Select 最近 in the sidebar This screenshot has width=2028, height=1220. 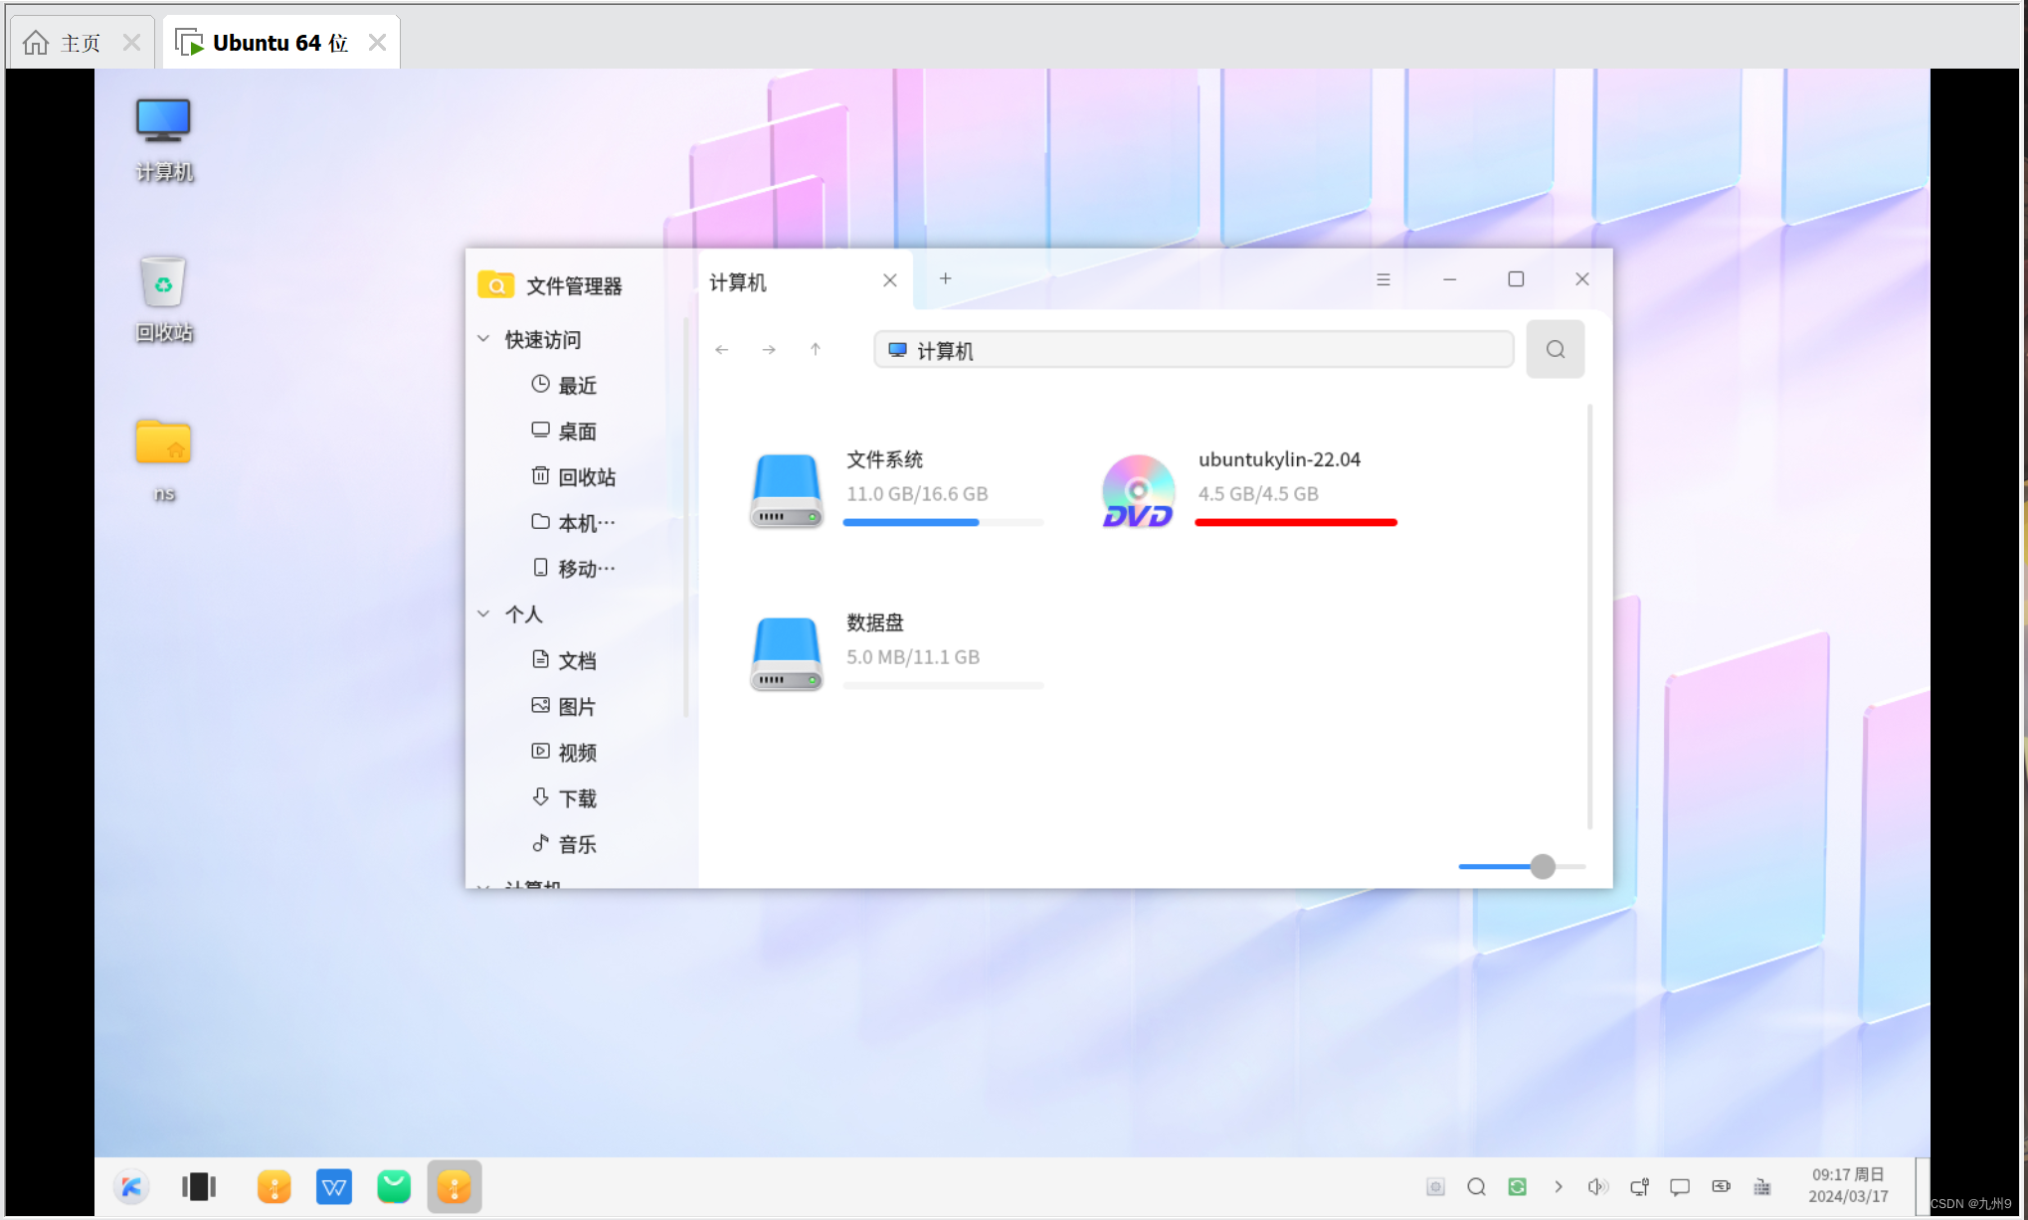pos(576,386)
